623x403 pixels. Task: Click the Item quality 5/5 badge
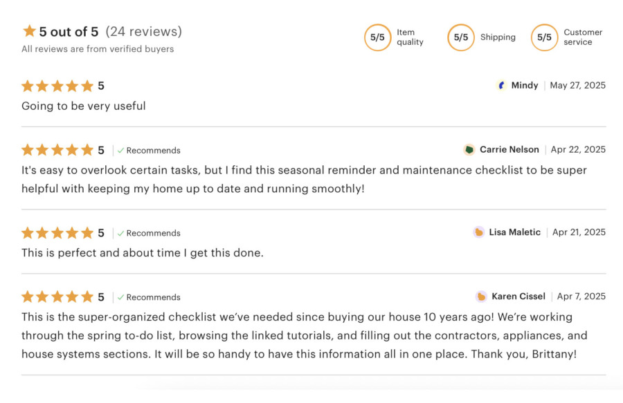tap(377, 37)
